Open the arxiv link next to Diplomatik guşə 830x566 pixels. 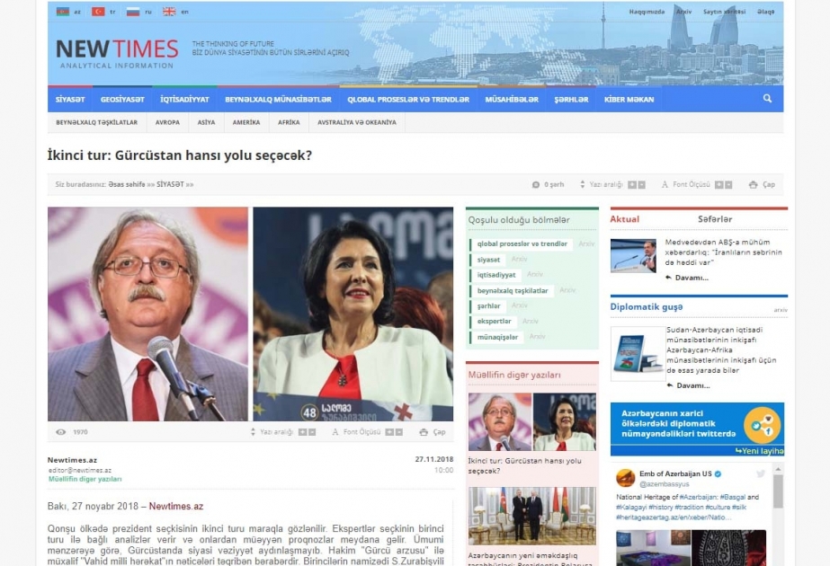click(781, 310)
